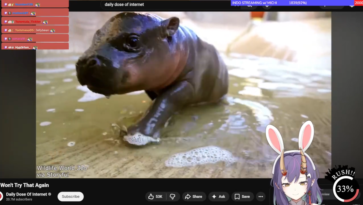Image resolution: width=363 pixels, height=205 pixels.
Task: Click the Twitch icon on Tarantula_Tickler's message
Action: (x=6, y=22)
